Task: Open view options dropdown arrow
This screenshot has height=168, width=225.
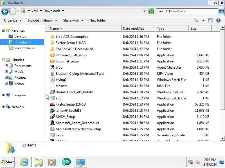Action: point(203,20)
